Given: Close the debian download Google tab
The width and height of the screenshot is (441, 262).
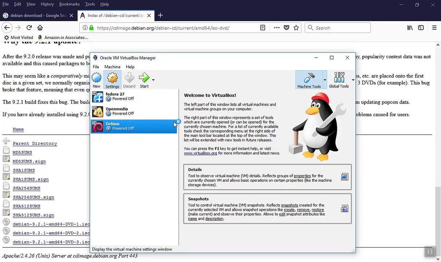Looking at the screenshot, I should pyautogui.click(x=71, y=16).
